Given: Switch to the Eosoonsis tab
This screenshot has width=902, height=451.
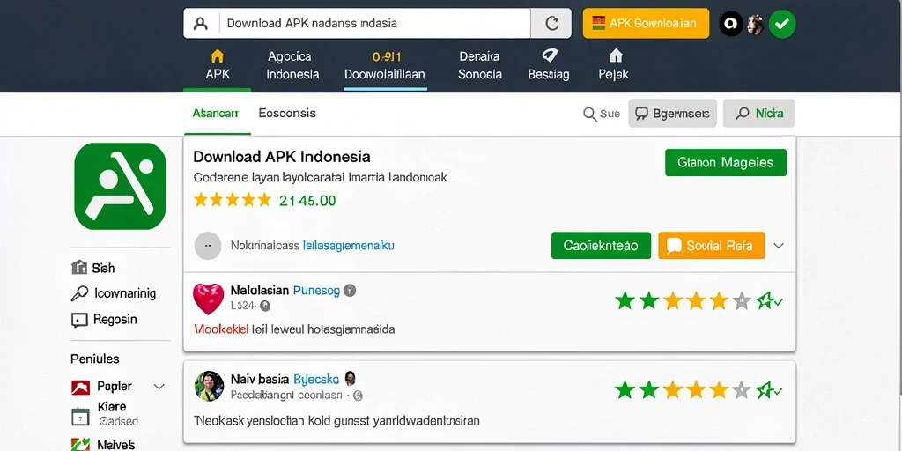Looking at the screenshot, I should click(x=287, y=114).
